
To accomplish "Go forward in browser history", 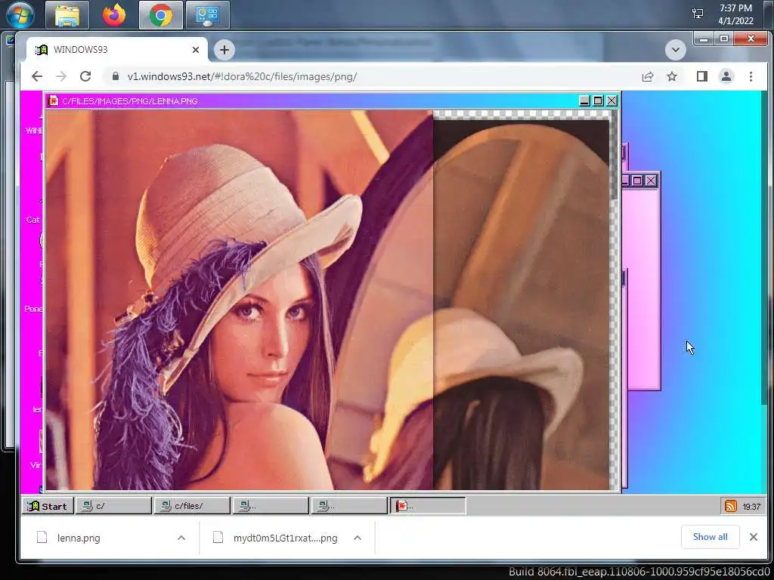I will pyautogui.click(x=61, y=76).
